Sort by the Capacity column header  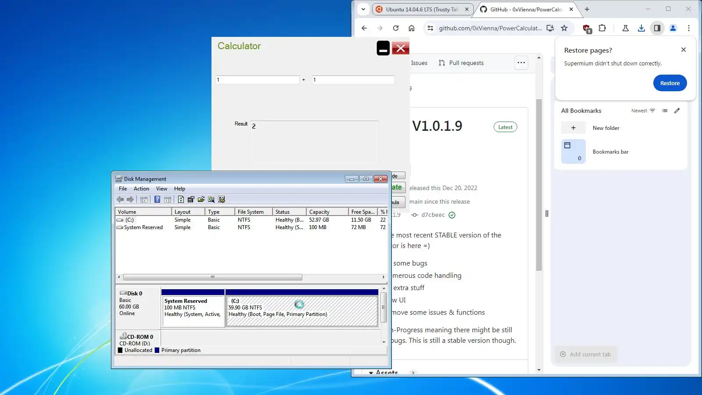[327, 212]
